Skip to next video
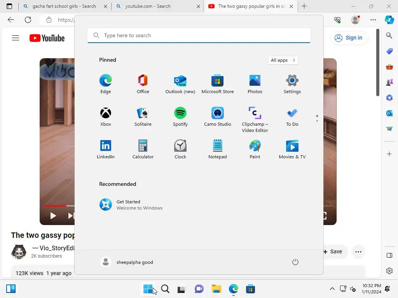Viewport: 398px width, 298px height. (x=71, y=216)
